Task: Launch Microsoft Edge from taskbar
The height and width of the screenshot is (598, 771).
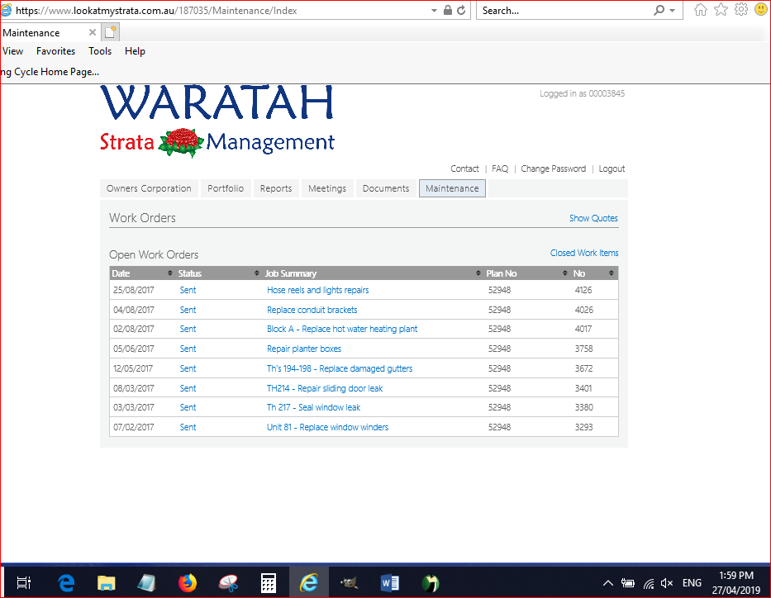Action: pos(66,583)
